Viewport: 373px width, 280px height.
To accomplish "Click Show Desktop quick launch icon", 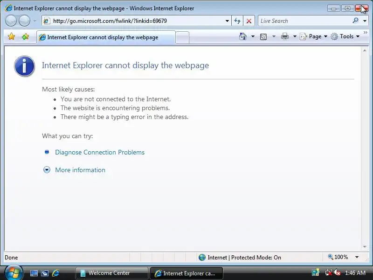I will pyautogui.click(x=34, y=273).
